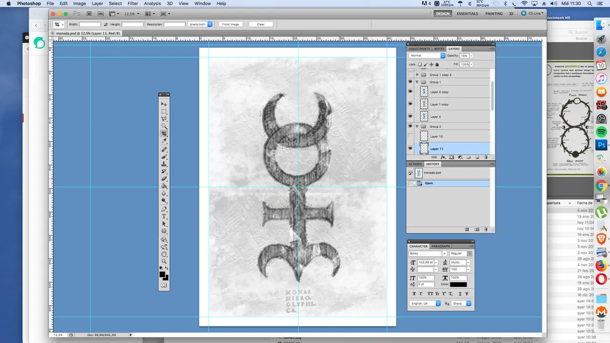
Task: Click the Front Image button
Action: coord(231,24)
